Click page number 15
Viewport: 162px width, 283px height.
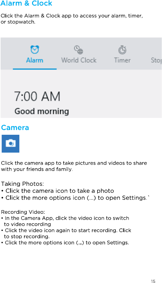(153, 281)
